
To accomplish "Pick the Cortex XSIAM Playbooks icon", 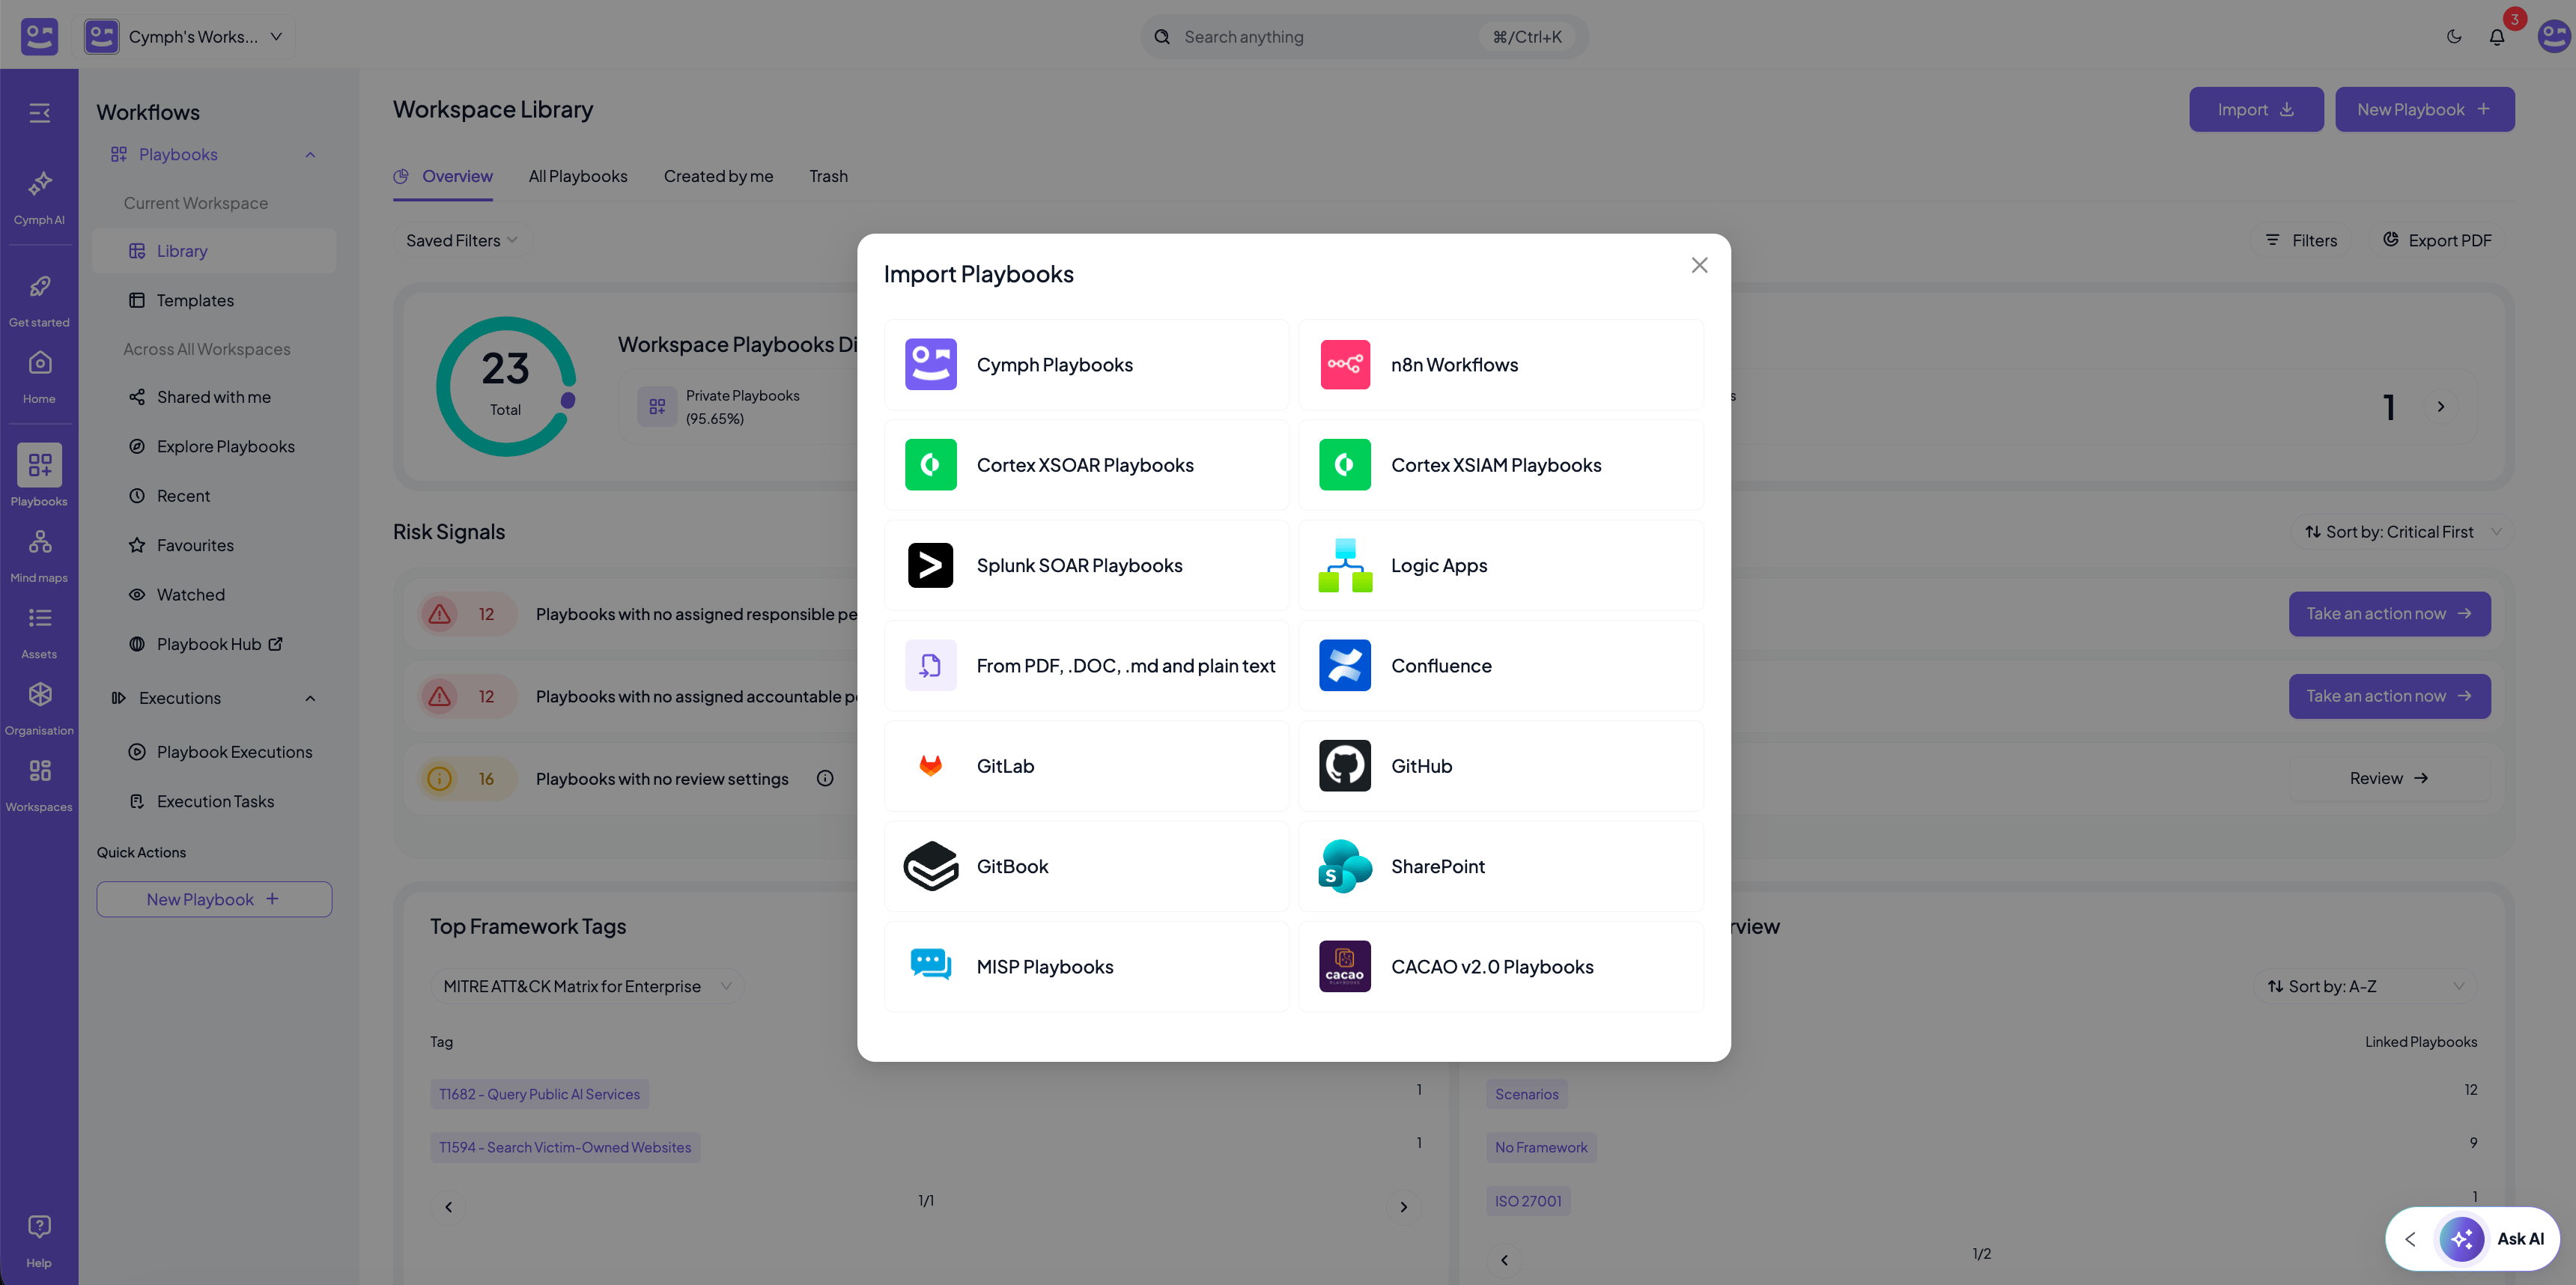I will point(1344,465).
